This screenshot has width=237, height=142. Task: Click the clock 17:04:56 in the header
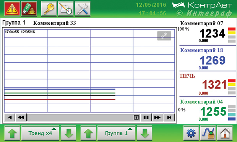[153, 13]
